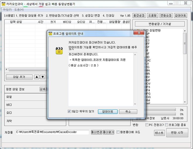Viewport: 193px width, 149px height.
Task: Click the 자막 row label
Action: (x=9, y=121)
